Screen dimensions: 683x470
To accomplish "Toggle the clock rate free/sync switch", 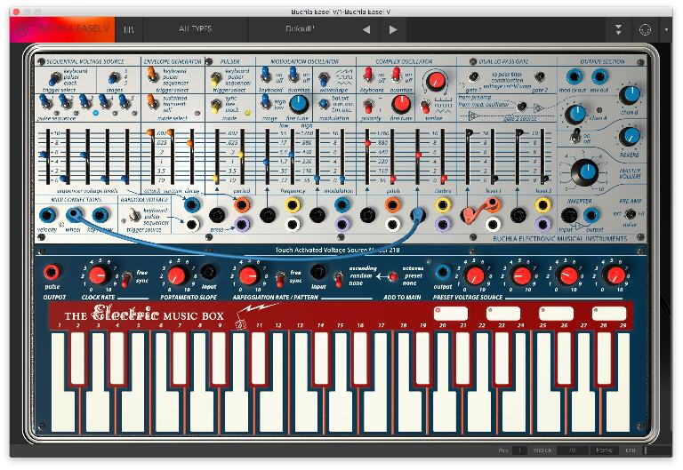I will tap(126, 278).
